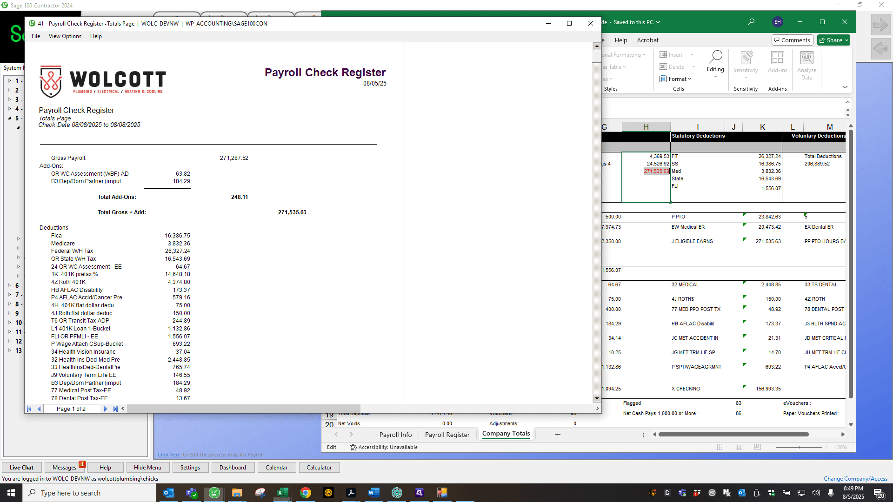Click the Excel zoom slider
893x502 pixels.
click(799, 447)
